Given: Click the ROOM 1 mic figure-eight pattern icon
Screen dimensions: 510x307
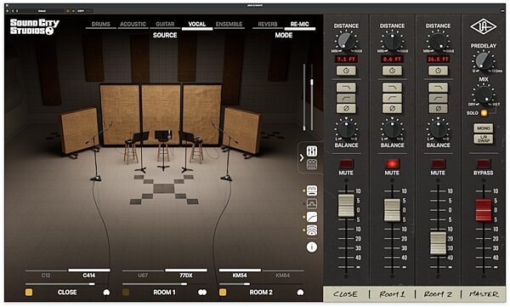Looking at the screenshot, I should tap(202, 293).
